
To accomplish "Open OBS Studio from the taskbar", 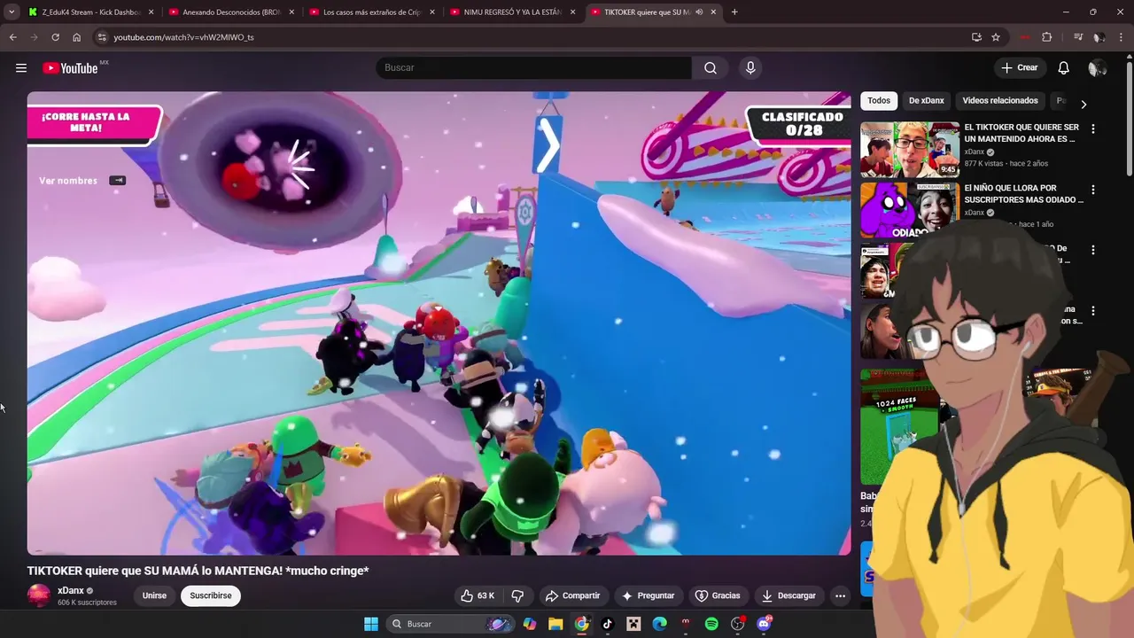I will point(737,624).
